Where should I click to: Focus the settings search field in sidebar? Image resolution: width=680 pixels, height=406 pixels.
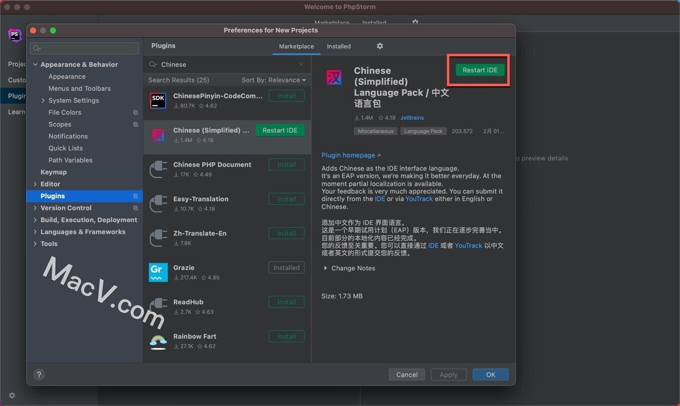click(84, 48)
